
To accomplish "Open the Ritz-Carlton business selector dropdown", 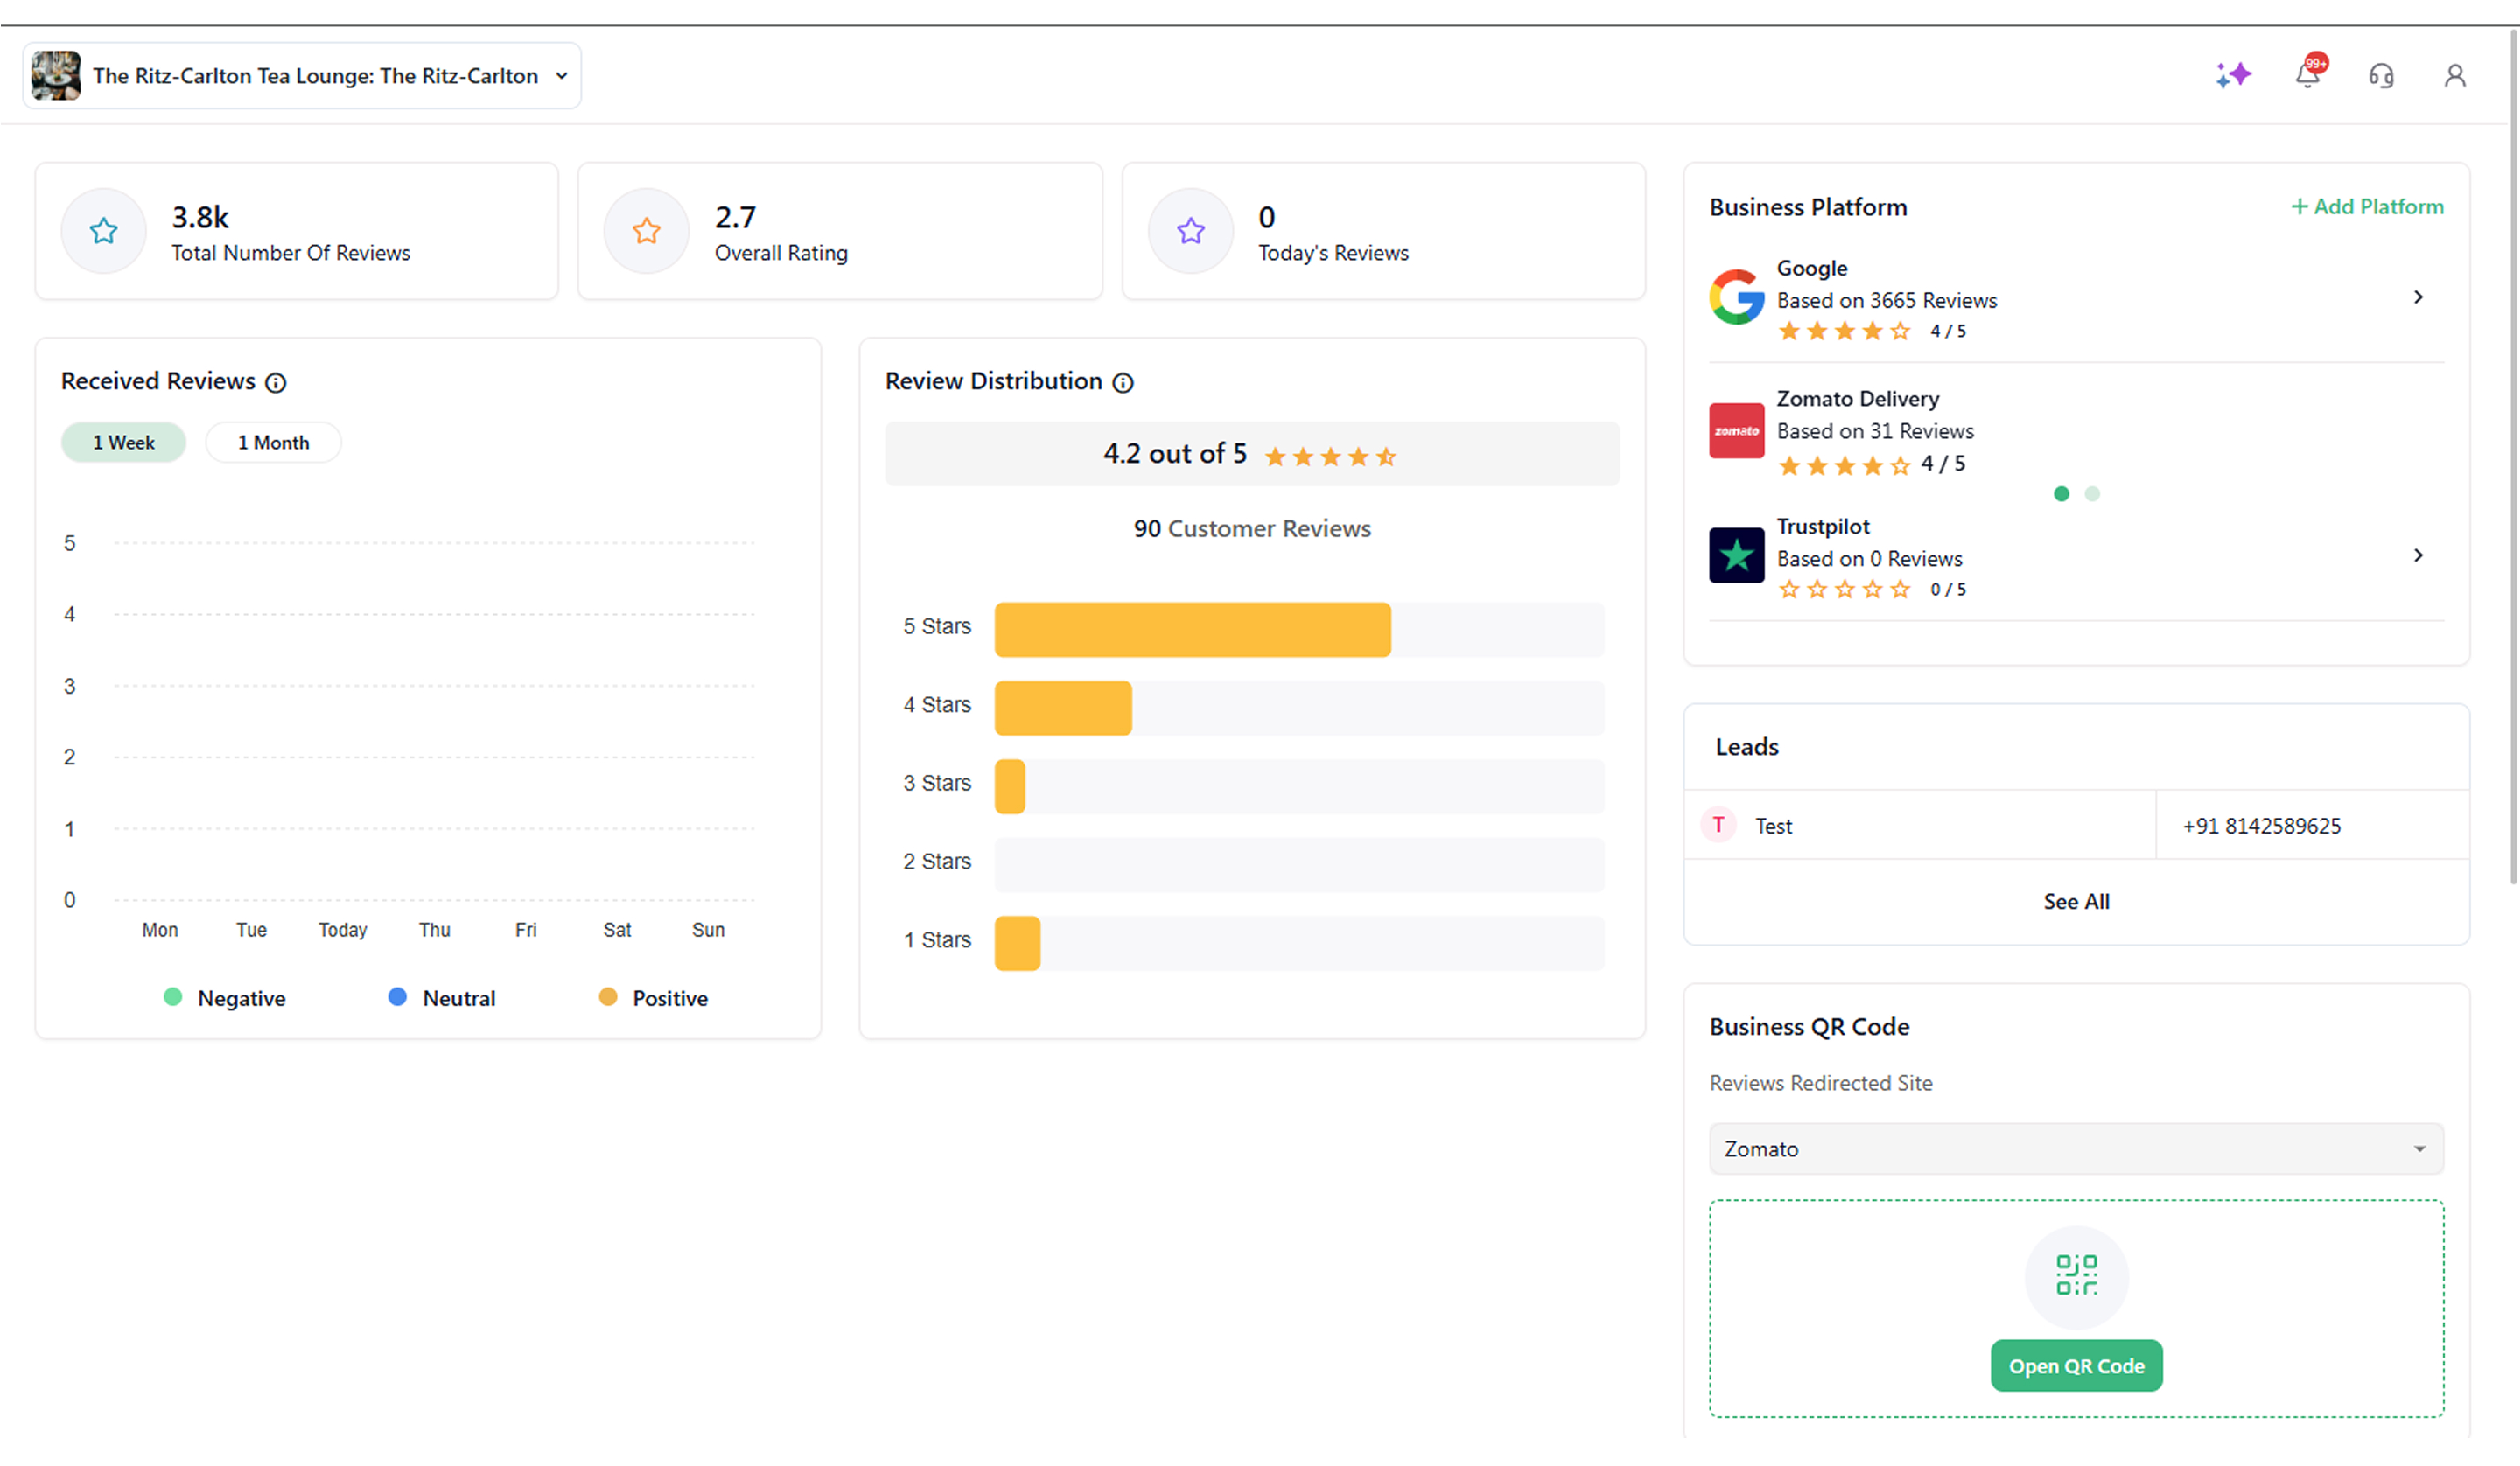I will (x=302, y=76).
